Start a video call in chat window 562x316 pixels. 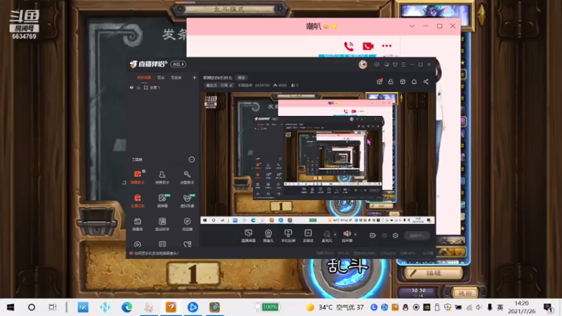(x=367, y=46)
